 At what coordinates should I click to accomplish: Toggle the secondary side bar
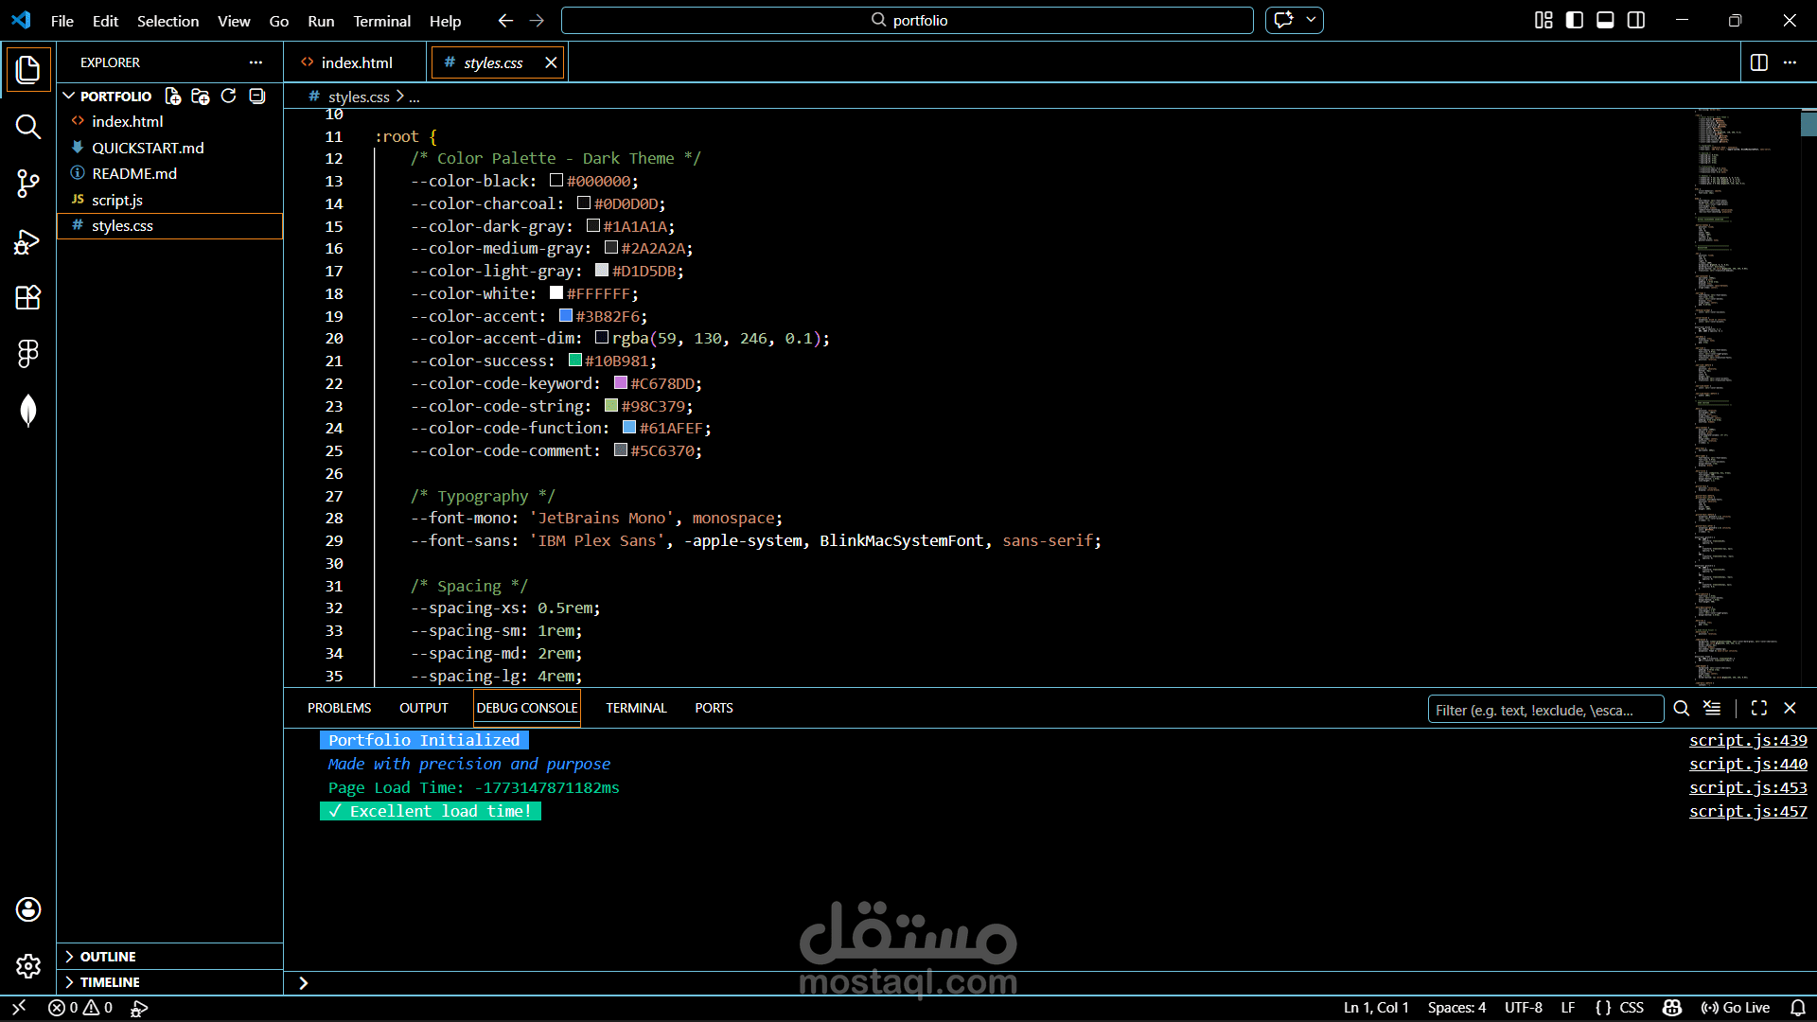(1636, 20)
